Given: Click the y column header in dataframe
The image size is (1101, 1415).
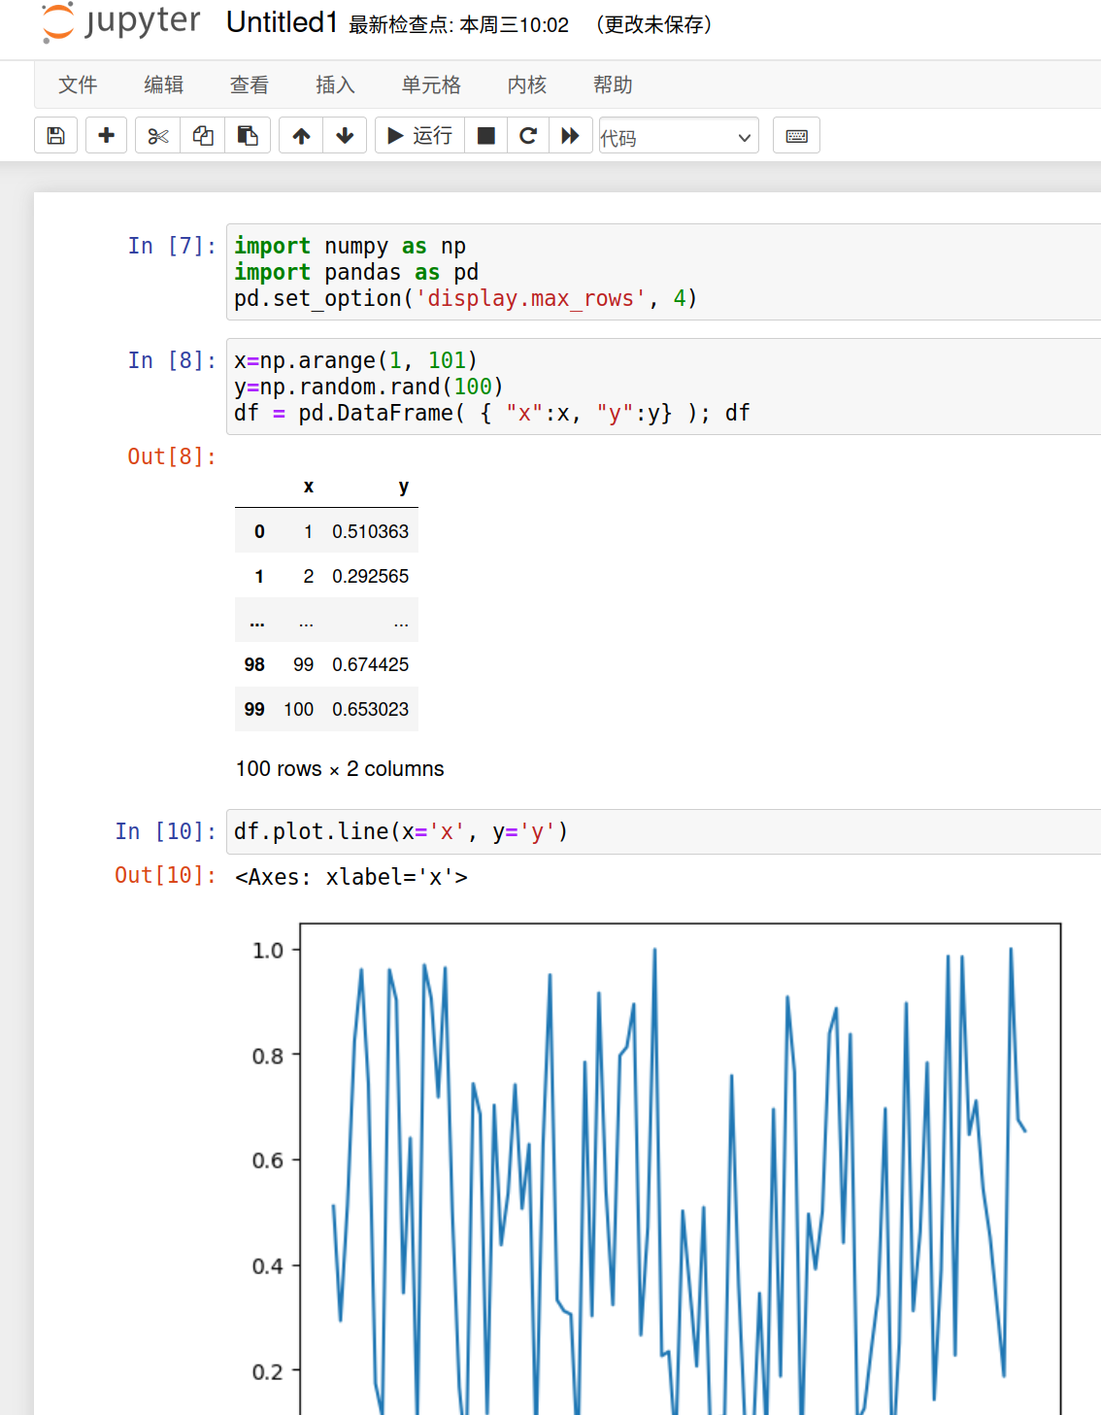Looking at the screenshot, I should coord(404,487).
